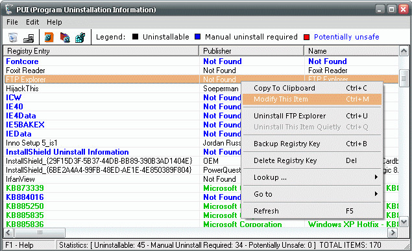Click the PUI application icon in title bar

[9, 9]
